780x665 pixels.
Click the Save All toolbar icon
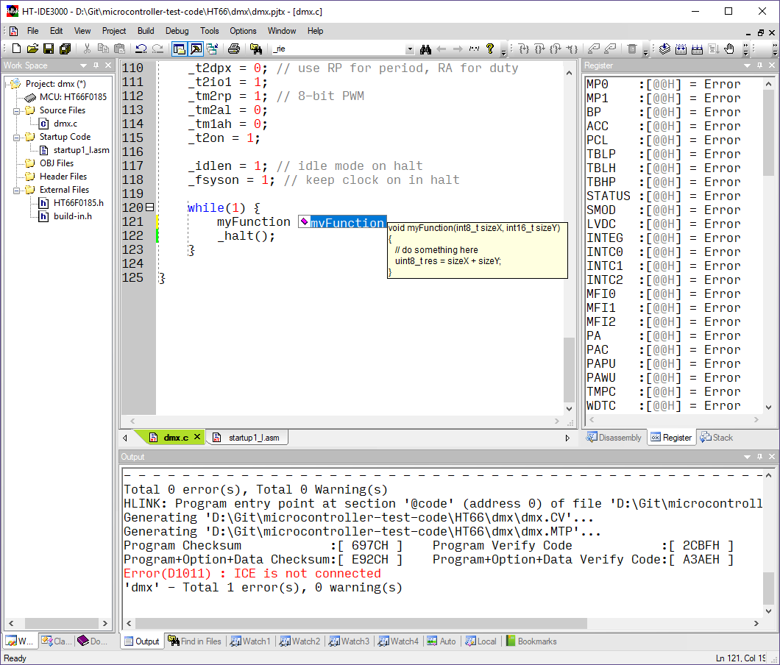pos(65,49)
